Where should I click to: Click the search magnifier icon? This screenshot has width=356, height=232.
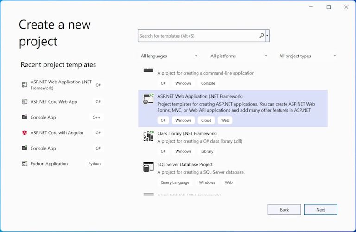261,36
